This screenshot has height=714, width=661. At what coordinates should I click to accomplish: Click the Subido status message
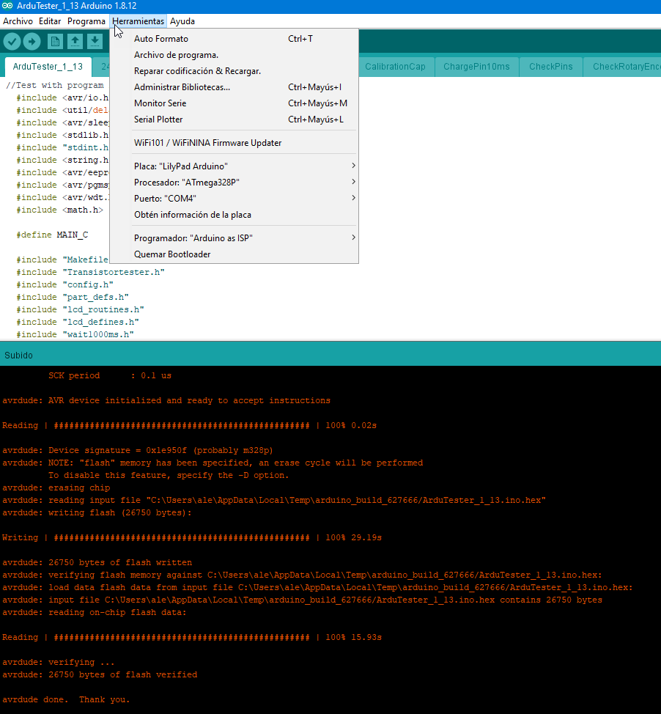pos(18,356)
